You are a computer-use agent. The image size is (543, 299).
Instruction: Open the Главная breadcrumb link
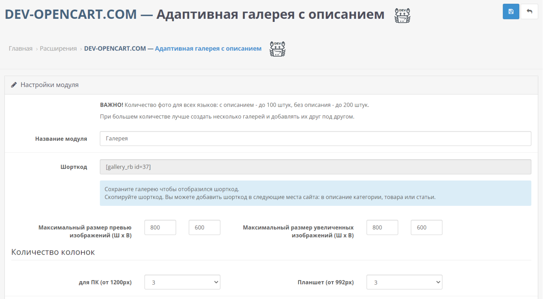point(21,48)
